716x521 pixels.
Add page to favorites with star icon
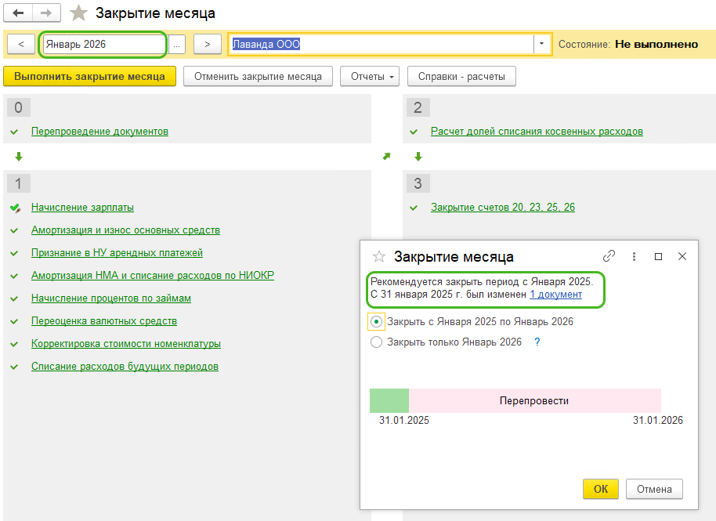tap(78, 13)
